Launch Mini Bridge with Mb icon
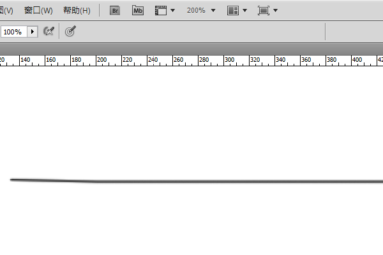Screen dimensions: 383x255 (138, 10)
